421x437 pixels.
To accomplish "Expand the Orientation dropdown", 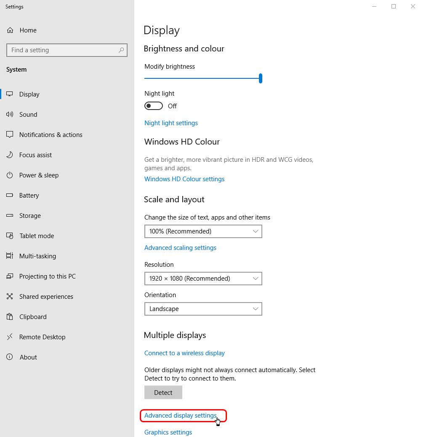I will (x=203, y=308).
